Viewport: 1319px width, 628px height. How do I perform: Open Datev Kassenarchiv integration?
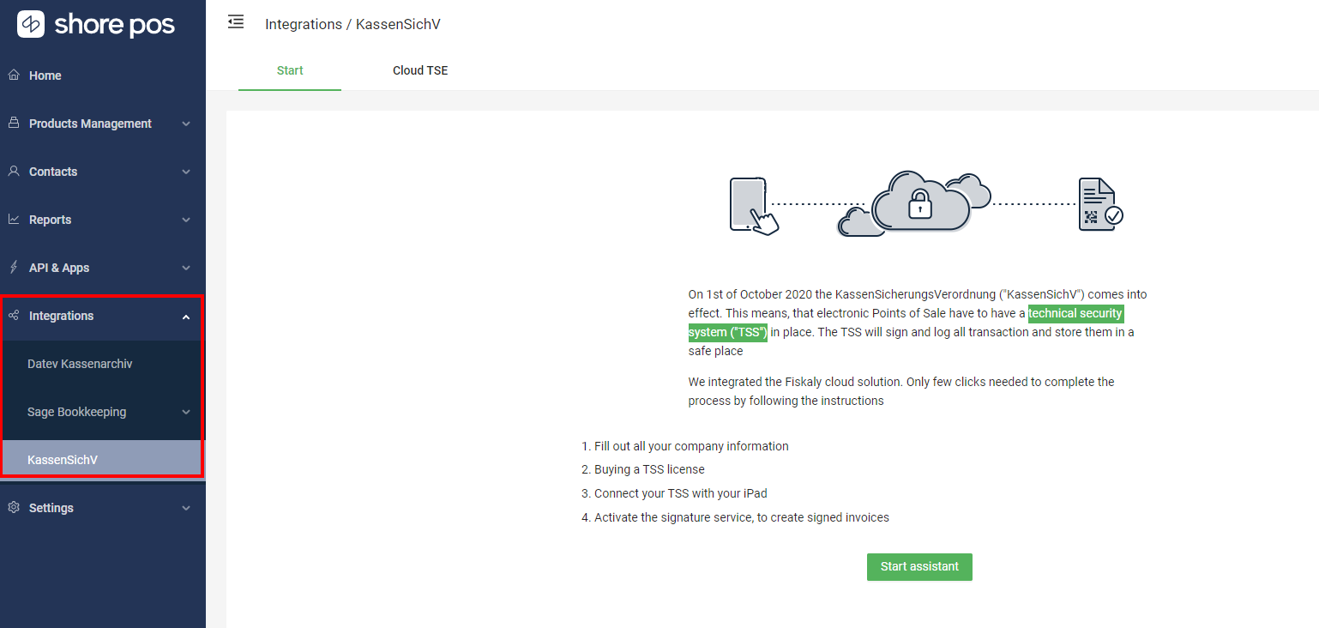(103, 364)
